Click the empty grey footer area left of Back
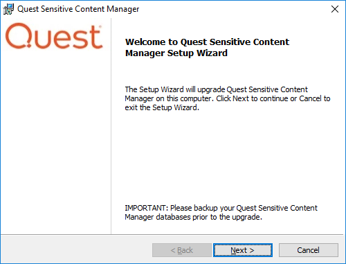This screenshot has height=264, width=346. tap(76, 250)
